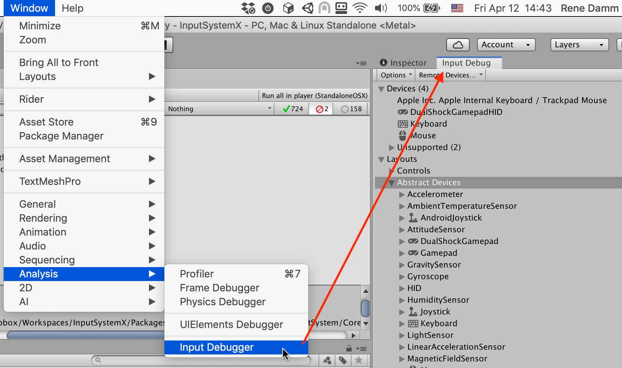Open the Package Manager menu item
The height and width of the screenshot is (368, 622).
[x=84, y=136]
